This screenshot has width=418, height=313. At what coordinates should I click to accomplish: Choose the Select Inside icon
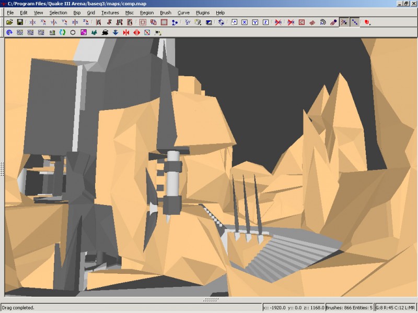click(130, 22)
